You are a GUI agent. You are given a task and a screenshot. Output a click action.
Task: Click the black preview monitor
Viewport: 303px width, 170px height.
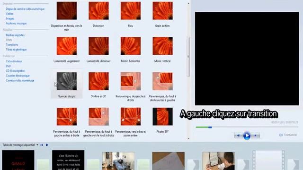[x=247, y=59]
